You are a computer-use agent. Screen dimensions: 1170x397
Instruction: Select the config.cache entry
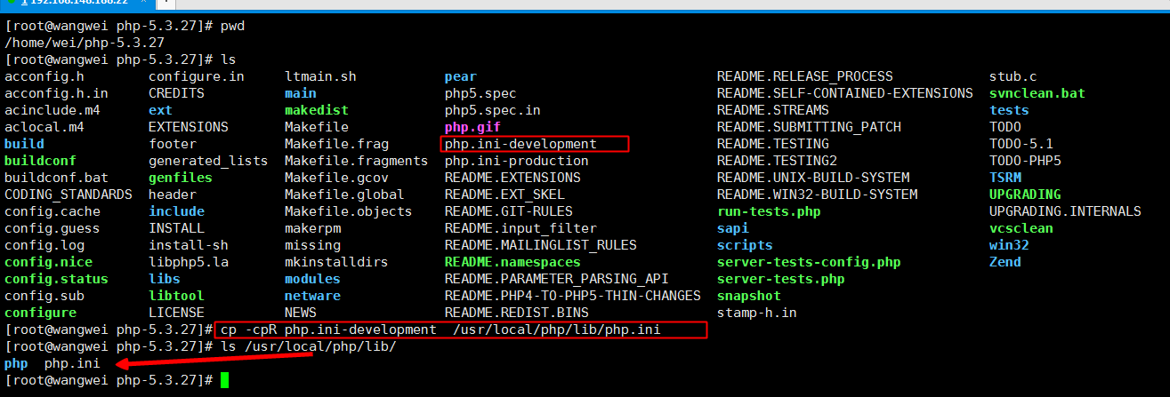coord(52,211)
